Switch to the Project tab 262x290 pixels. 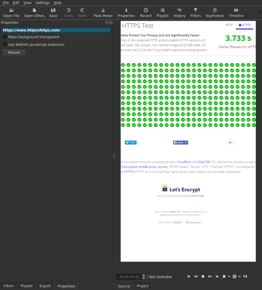click(x=142, y=286)
